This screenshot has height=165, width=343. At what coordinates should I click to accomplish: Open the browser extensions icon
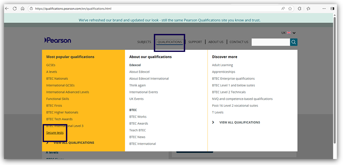point(299,9)
